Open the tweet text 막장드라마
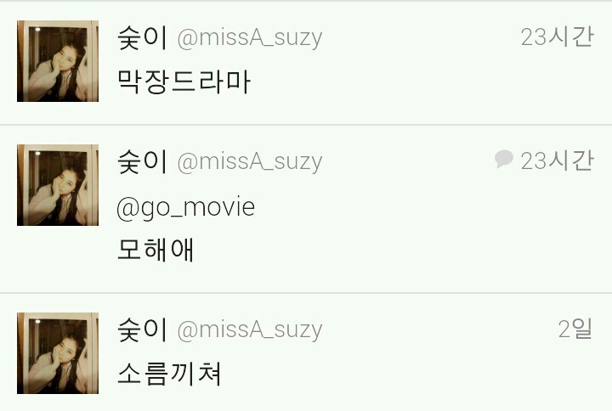The width and height of the screenshot is (612, 411). point(184,82)
